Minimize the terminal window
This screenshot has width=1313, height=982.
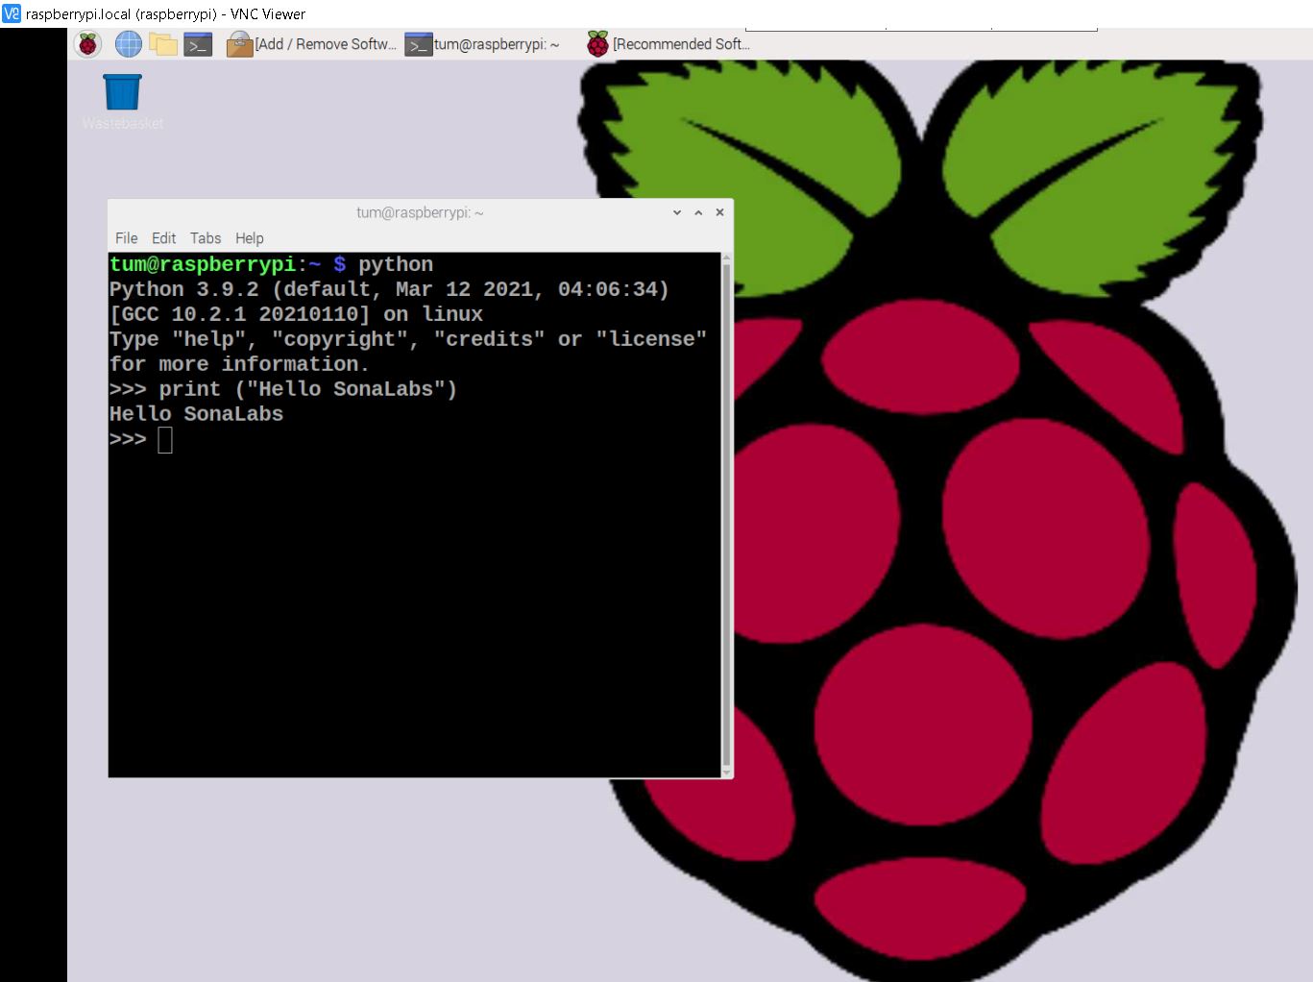pos(677,212)
